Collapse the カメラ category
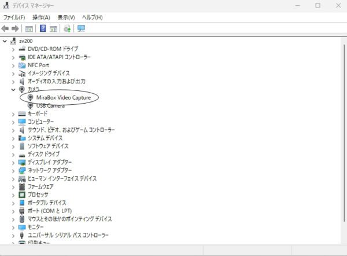 coord(13,90)
